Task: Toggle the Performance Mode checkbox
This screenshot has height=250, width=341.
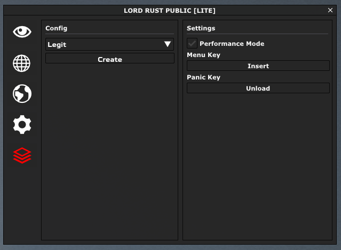Action: 192,44
